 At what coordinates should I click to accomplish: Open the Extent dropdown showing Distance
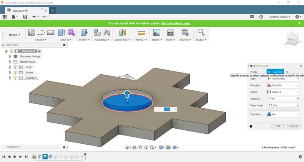coord(283,92)
